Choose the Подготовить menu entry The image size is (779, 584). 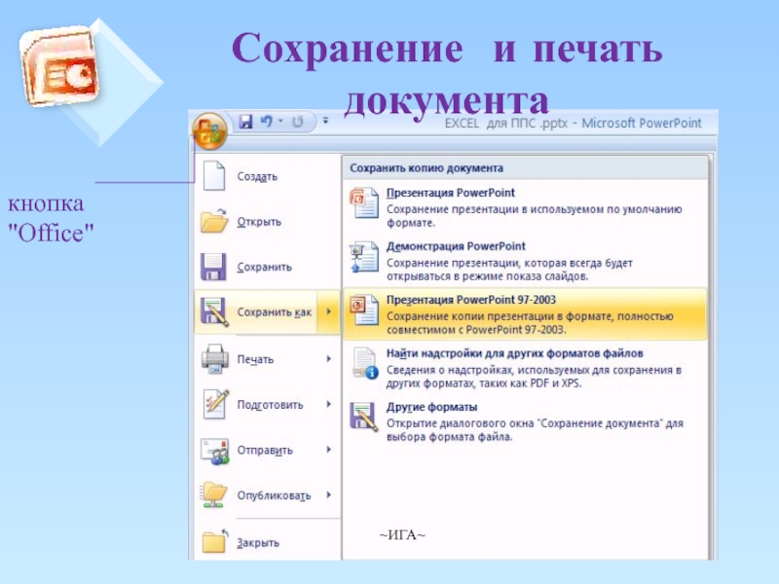(x=266, y=405)
